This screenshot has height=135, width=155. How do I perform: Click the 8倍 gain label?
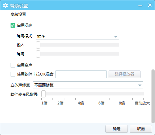(x=122, y=103)
